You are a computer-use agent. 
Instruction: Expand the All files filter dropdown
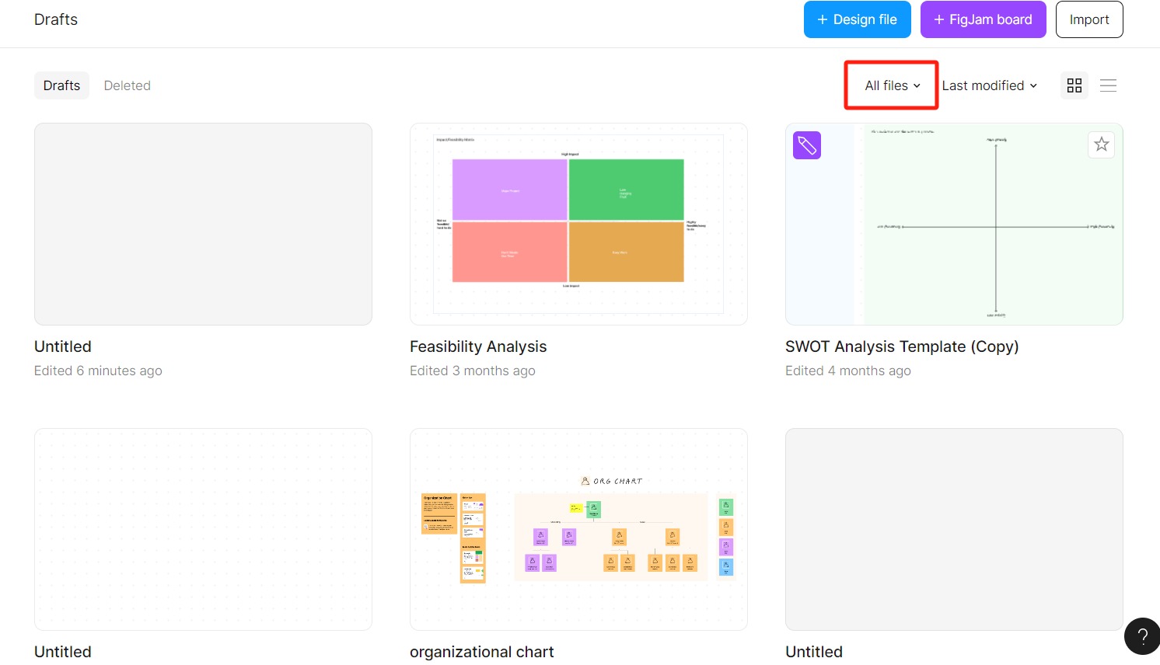coord(892,85)
